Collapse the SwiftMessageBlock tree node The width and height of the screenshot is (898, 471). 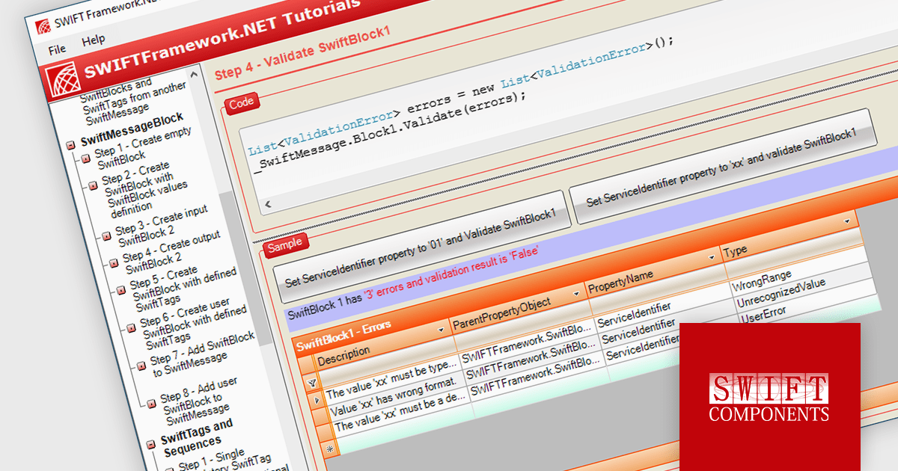70,144
